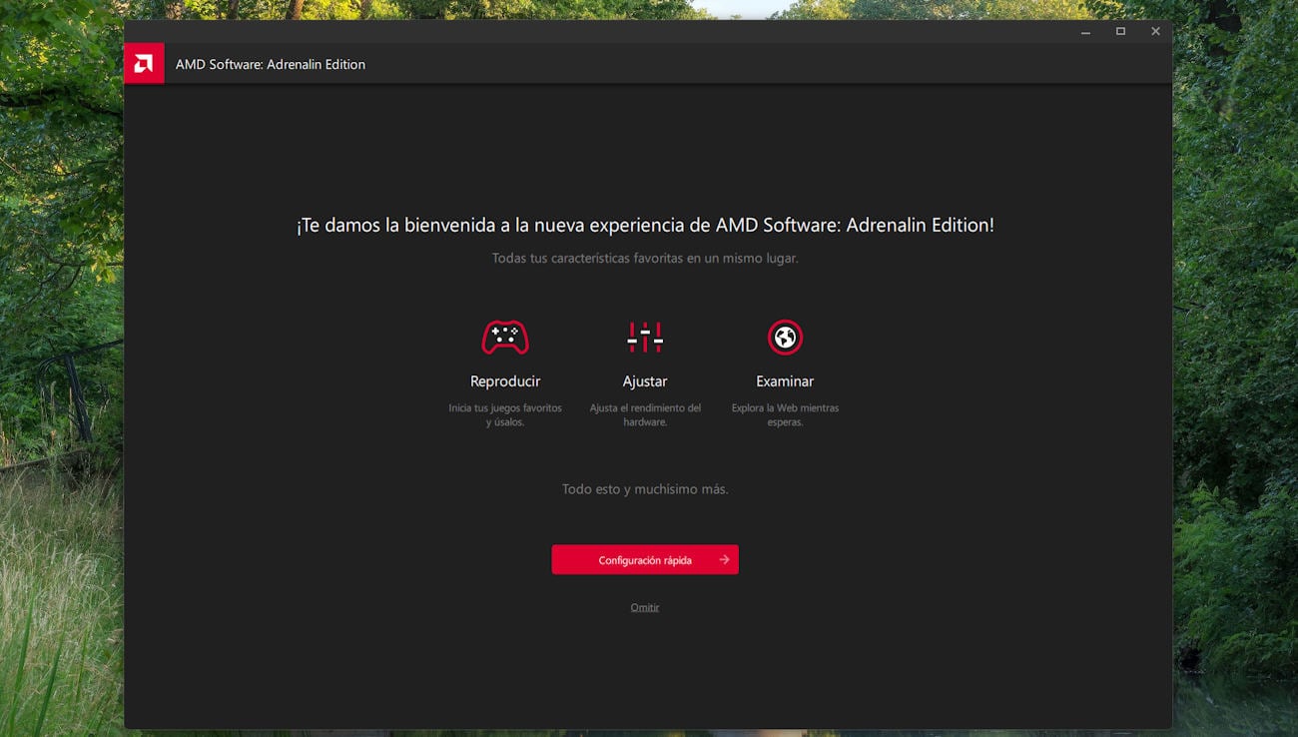Image resolution: width=1298 pixels, height=737 pixels.
Task: Click the 'Todas tus características favoritas' subtitle
Action: [645, 259]
